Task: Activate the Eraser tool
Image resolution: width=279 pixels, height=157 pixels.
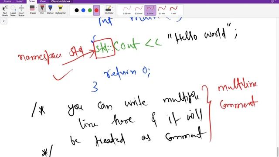Action: point(33,10)
